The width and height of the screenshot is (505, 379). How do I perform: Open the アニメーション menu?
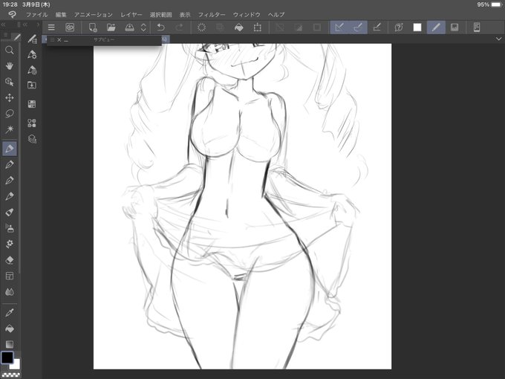(x=94, y=15)
